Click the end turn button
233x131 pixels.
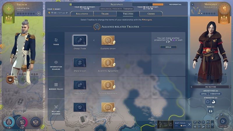point(223,121)
